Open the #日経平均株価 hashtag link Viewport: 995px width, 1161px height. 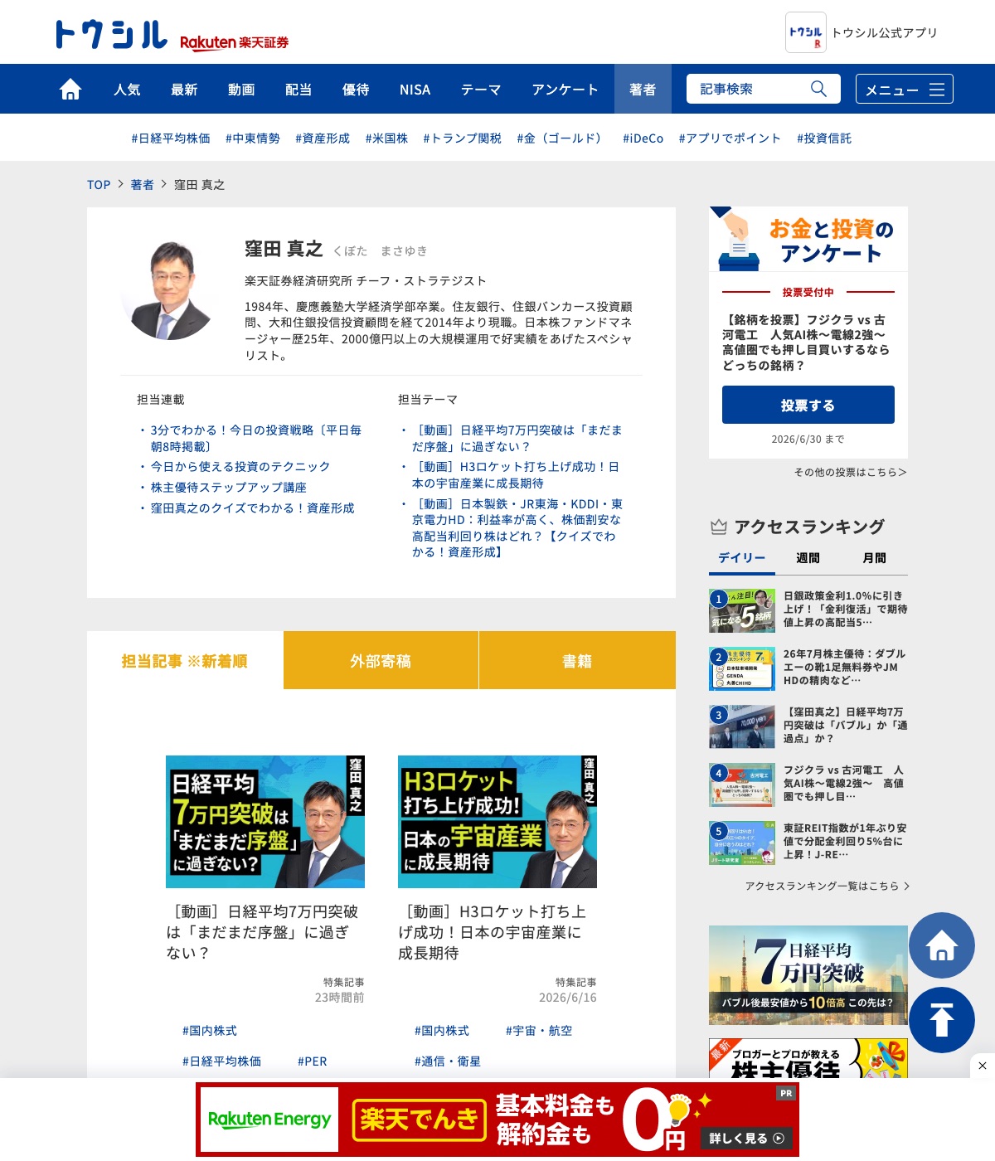(x=171, y=138)
